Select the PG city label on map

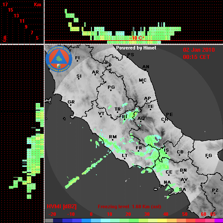tap(111, 87)
